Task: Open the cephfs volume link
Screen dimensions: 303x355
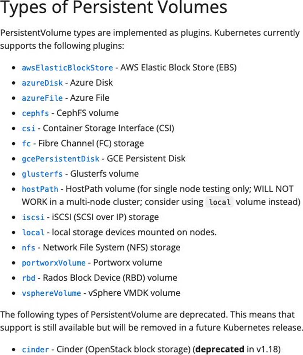Action: click(35, 113)
